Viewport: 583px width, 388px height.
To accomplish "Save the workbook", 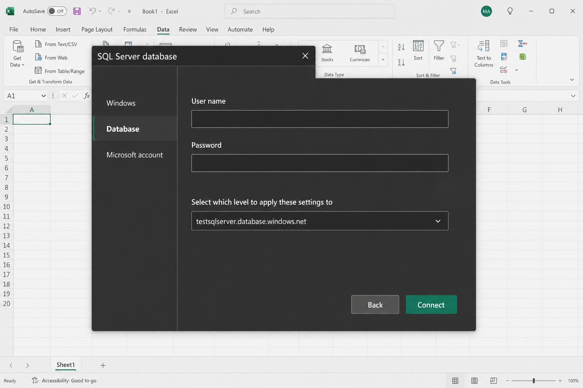I will 77,11.
